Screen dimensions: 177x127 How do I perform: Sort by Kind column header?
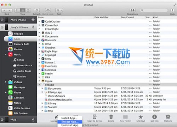click(165, 17)
